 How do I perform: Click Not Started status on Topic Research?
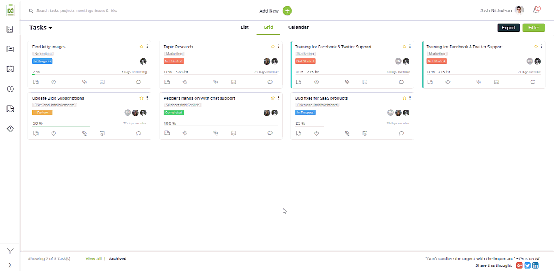[x=174, y=61]
